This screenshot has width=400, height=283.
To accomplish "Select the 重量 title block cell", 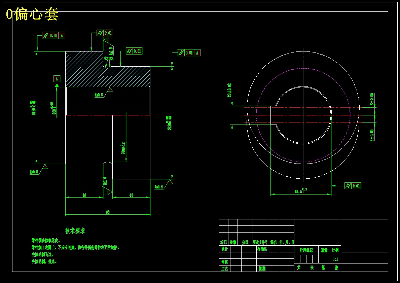I will click(x=324, y=251).
